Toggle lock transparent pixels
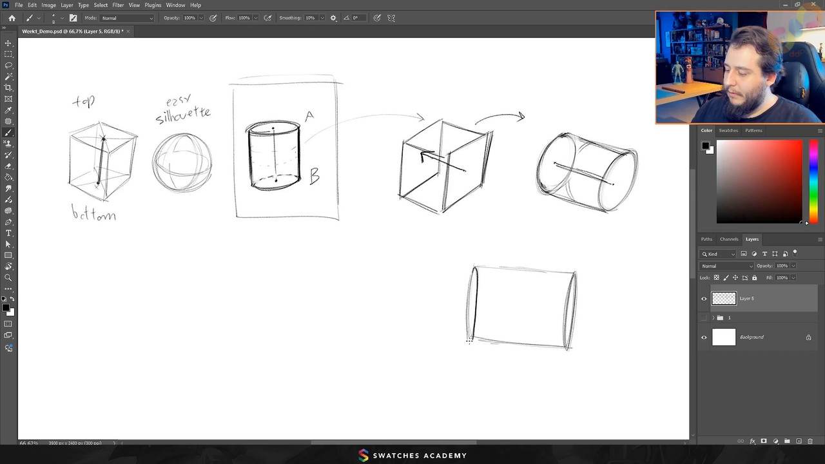The image size is (825, 464). pyautogui.click(x=716, y=278)
